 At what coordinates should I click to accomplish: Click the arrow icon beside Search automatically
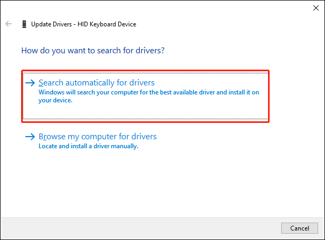pos(30,83)
